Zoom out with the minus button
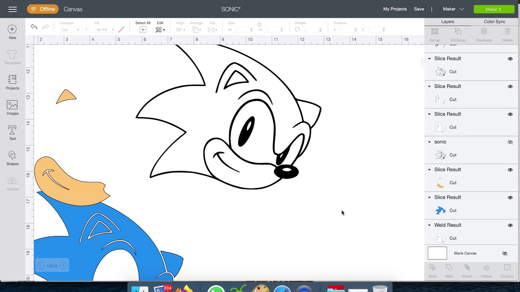Viewport: 520px width, 292px height. [x=41, y=266]
